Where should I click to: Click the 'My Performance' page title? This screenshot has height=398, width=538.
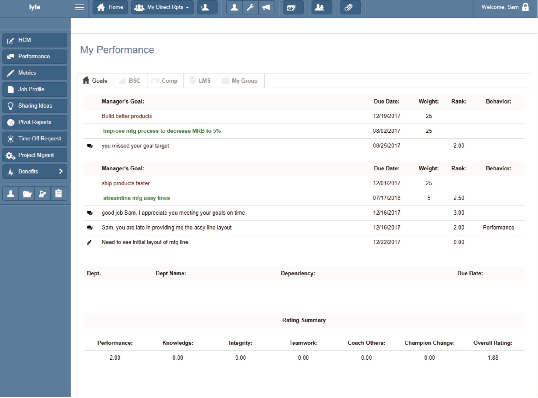click(x=117, y=50)
